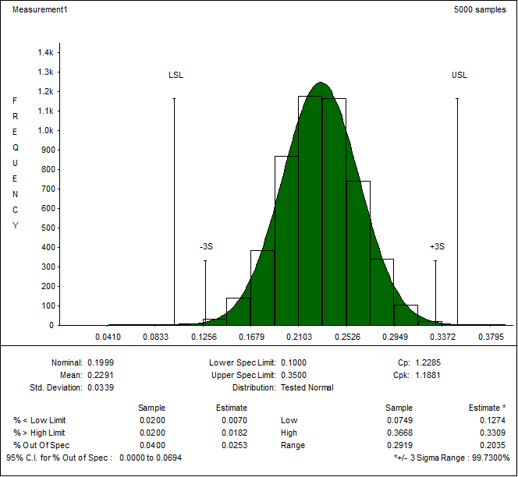Click the 3 Sigma Range 99.7300% note
518x477 pixels.
[x=452, y=458]
